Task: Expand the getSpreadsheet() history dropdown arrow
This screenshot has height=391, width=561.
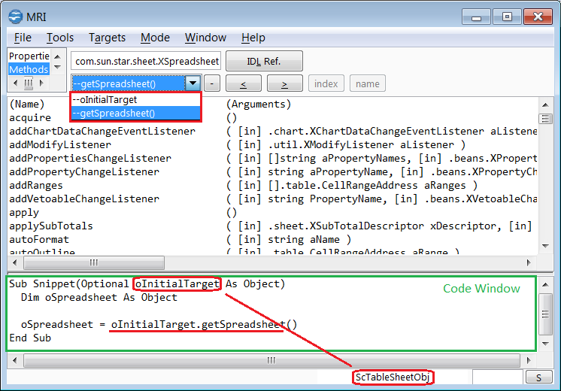Action: click(193, 83)
